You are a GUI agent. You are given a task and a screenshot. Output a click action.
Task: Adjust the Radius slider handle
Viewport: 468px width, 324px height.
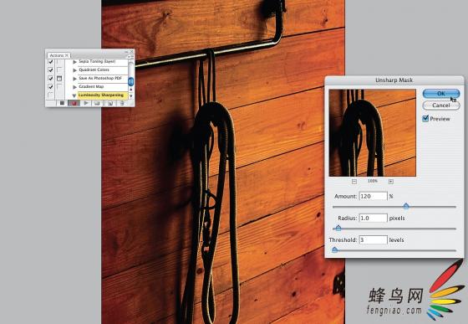[x=338, y=228]
